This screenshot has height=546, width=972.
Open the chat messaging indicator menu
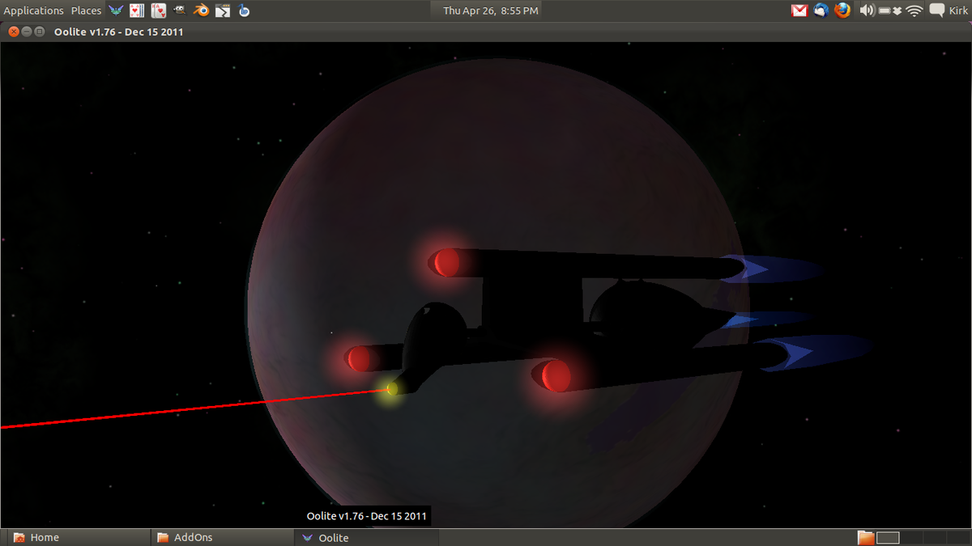pyautogui.click(x=937, y=11)
